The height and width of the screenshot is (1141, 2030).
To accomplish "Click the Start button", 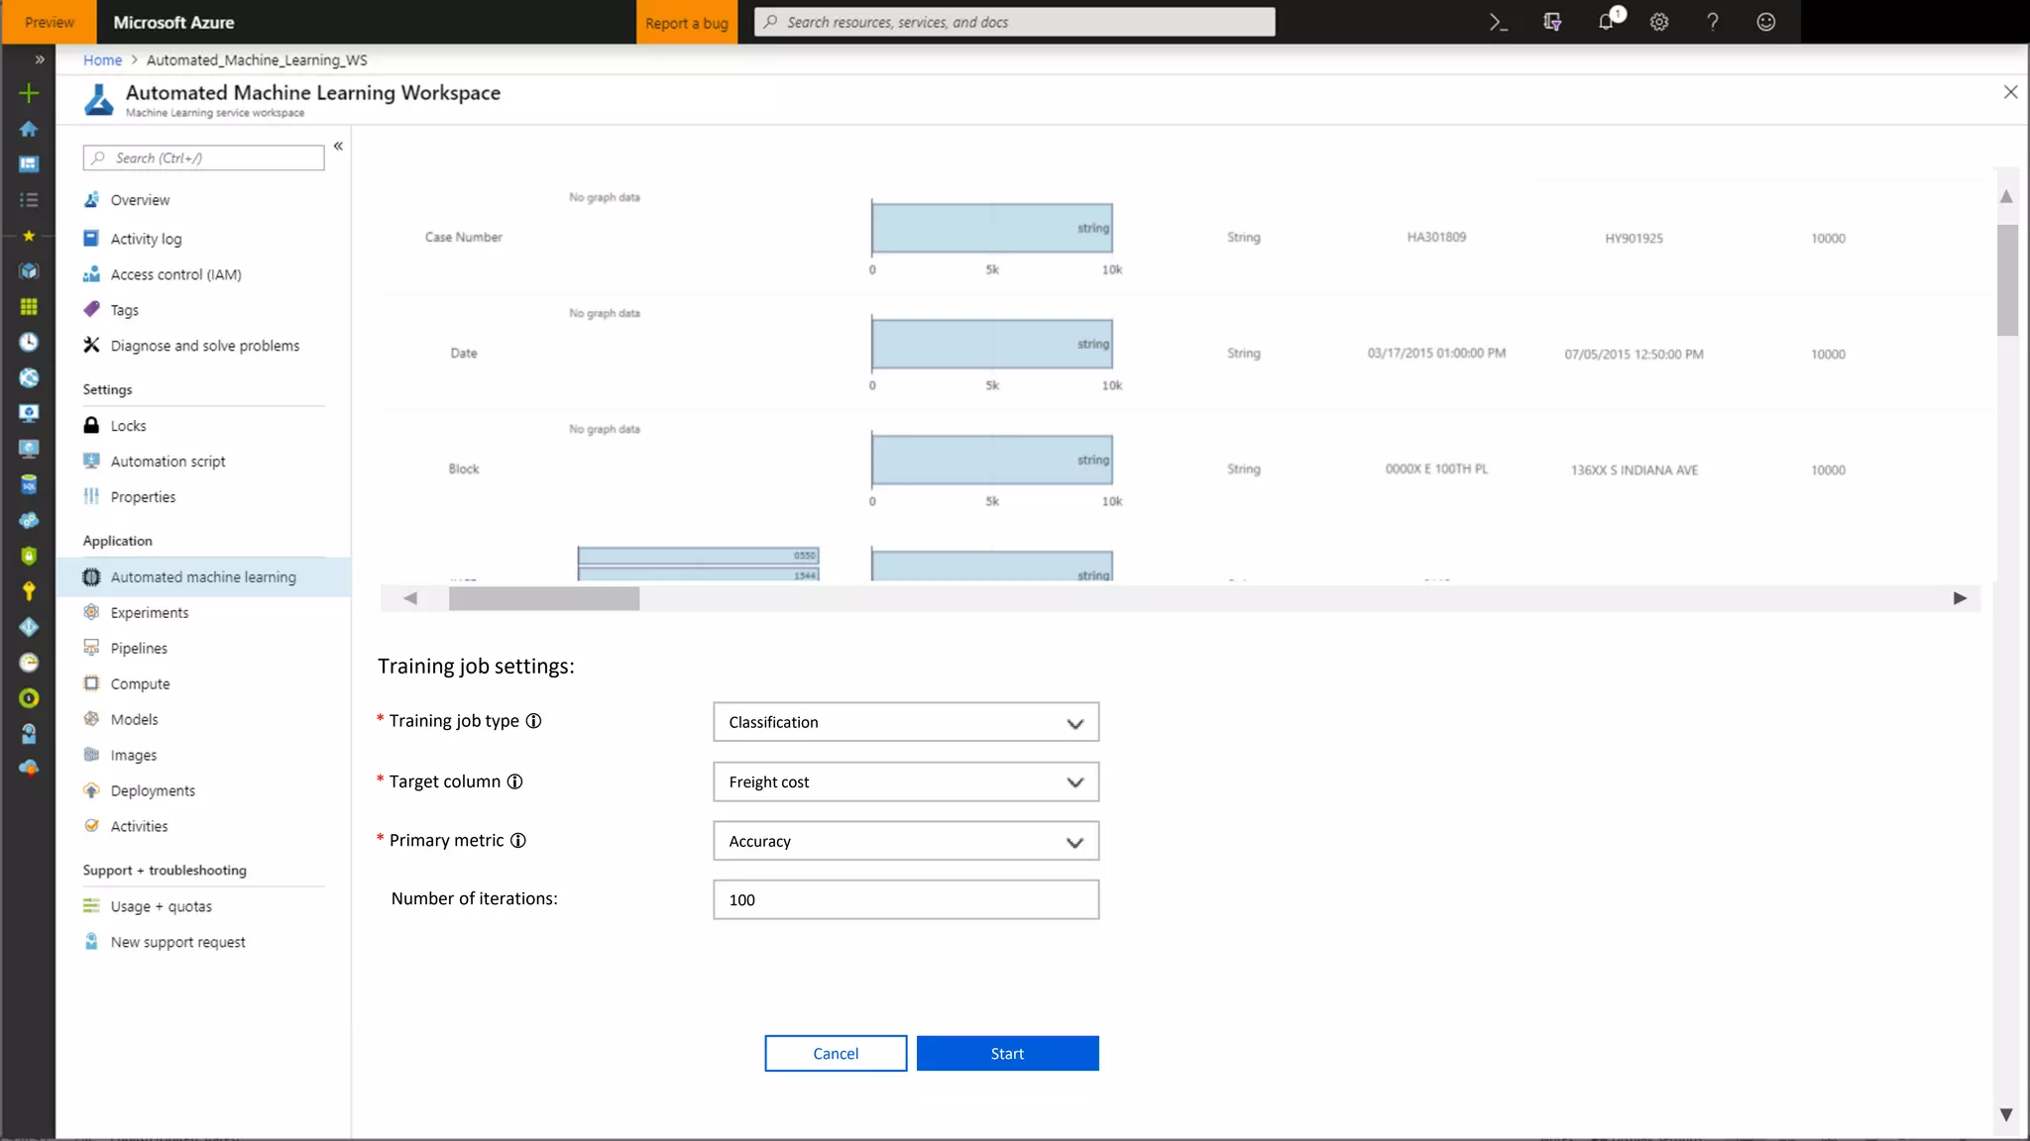I will (1007, 1054).
